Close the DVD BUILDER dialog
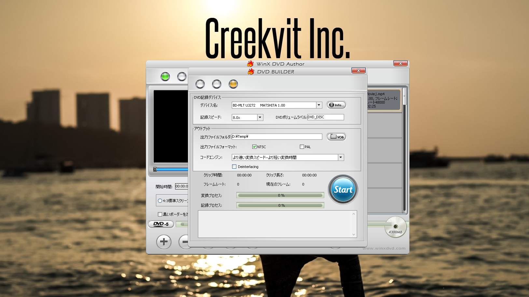 pos(358,71)
